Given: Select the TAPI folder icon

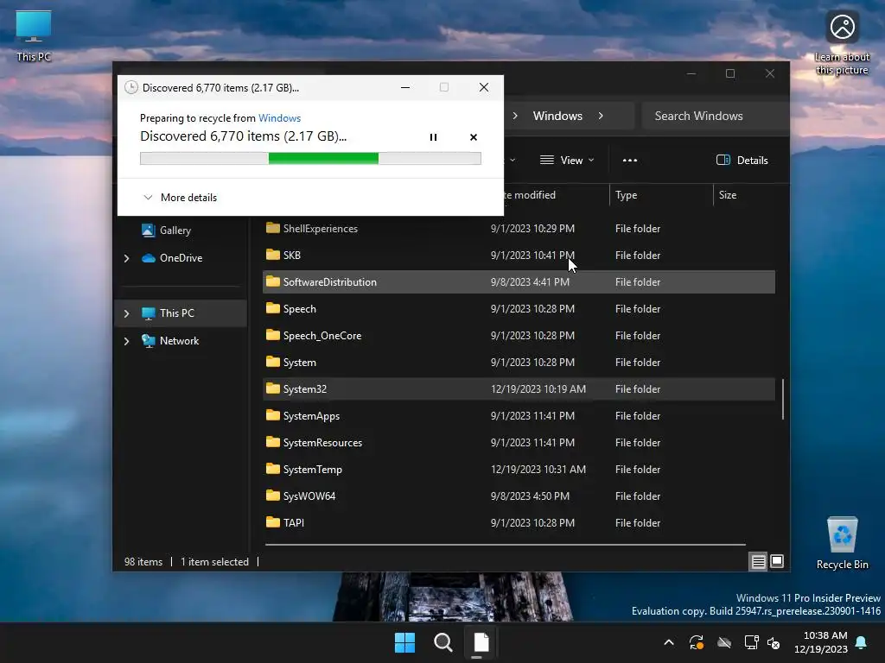Looking at the screenshot, I should click(273, 522).
